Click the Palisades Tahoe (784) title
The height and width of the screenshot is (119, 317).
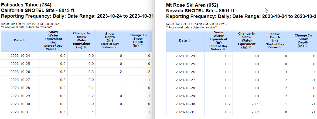click(x=26, y=5)
